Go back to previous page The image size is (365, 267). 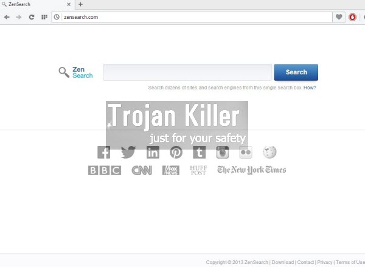click(x=7, y=17)
